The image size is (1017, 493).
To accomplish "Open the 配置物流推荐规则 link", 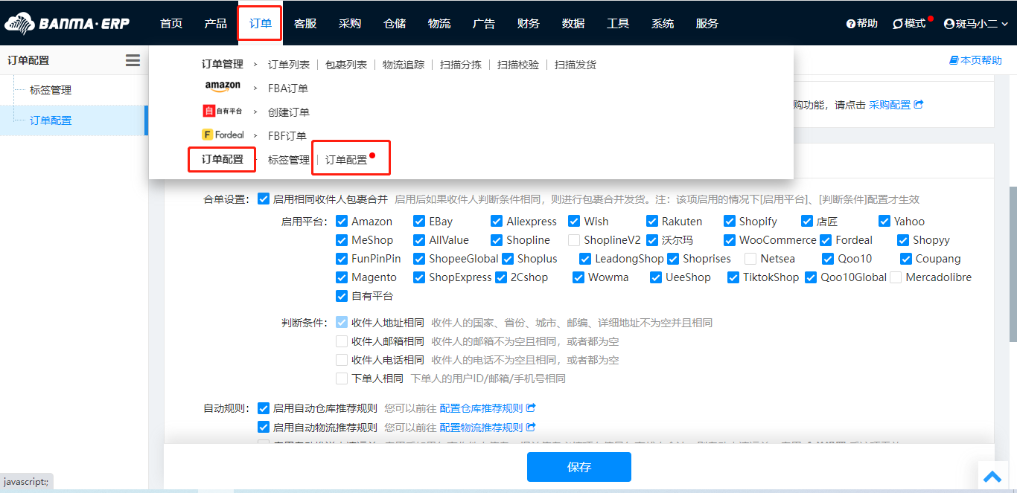I will point(482,428).
